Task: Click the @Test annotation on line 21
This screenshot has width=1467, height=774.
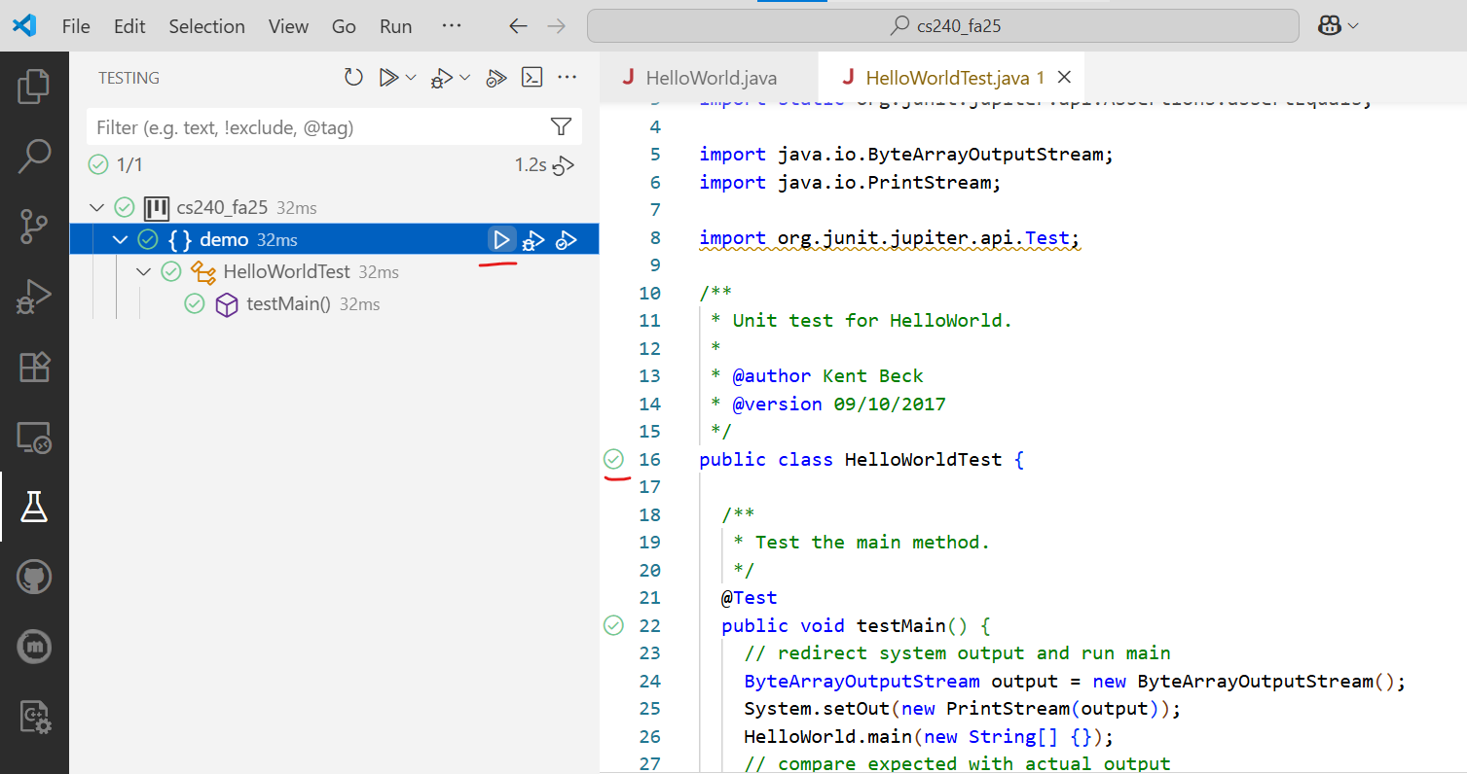Action: coord(750,597)
